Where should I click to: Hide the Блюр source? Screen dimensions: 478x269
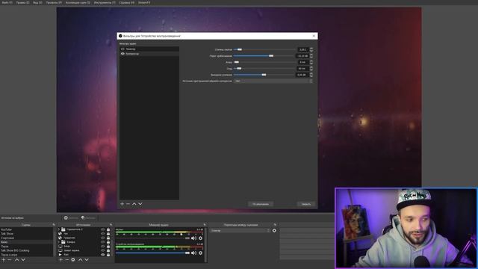[103, 246]
